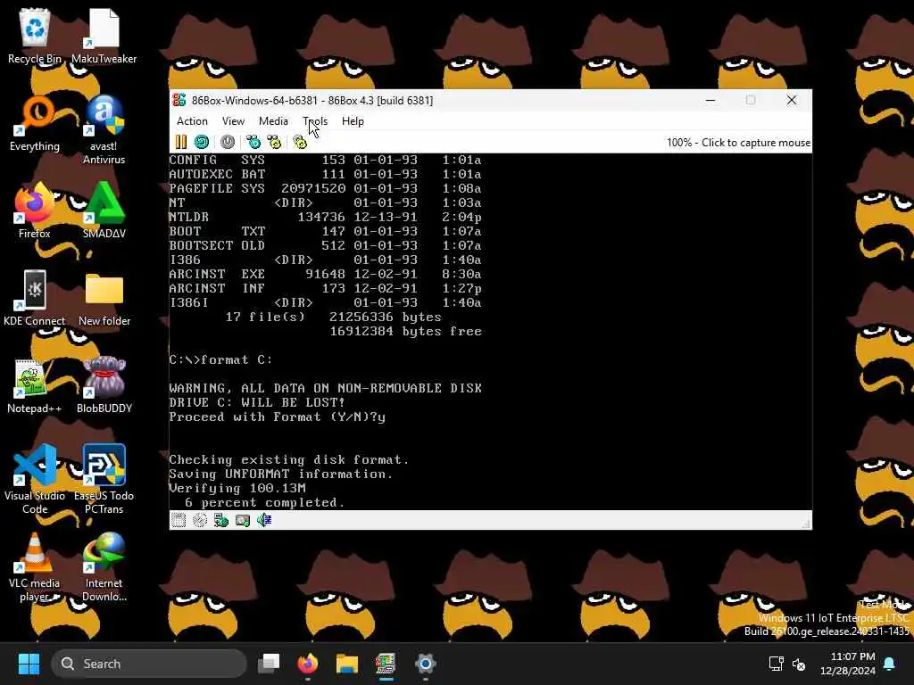The image size is (914, 685).
Task: Open Settings gear from the taskbar
Action: [425, 664]
